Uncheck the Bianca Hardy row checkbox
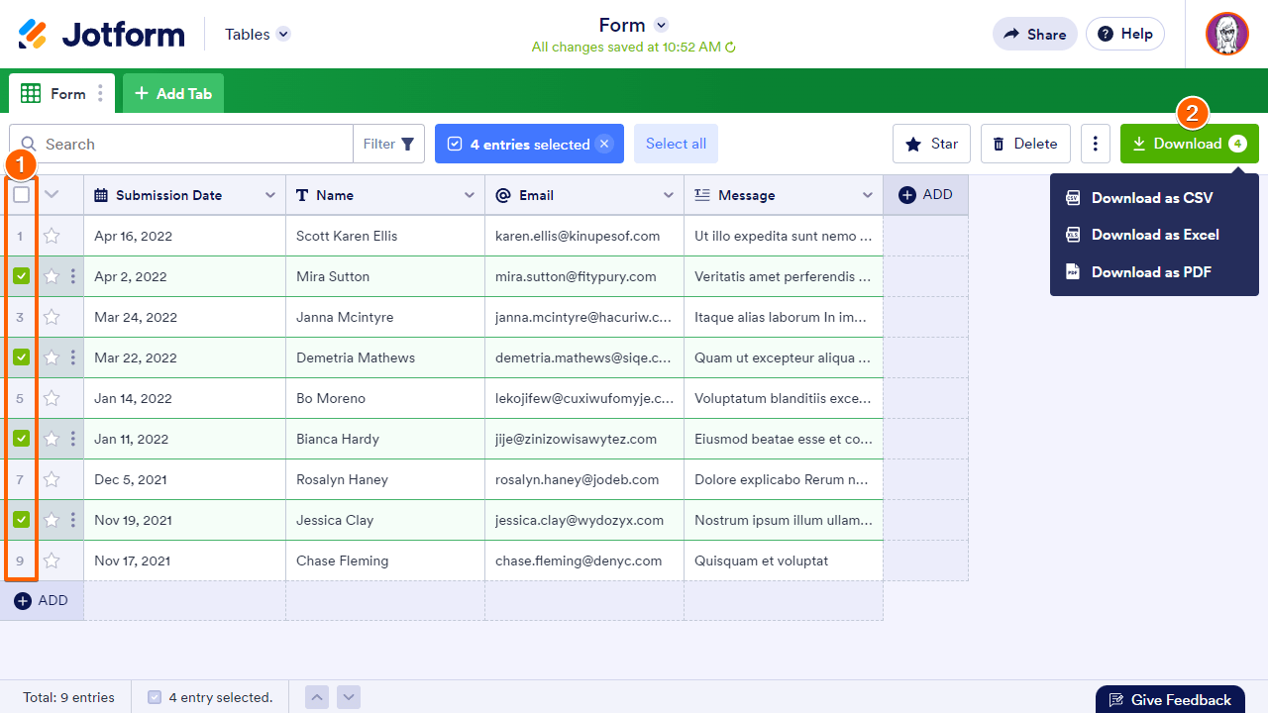The height and width of the screenshot is (713, 1268). click(21, 439)
